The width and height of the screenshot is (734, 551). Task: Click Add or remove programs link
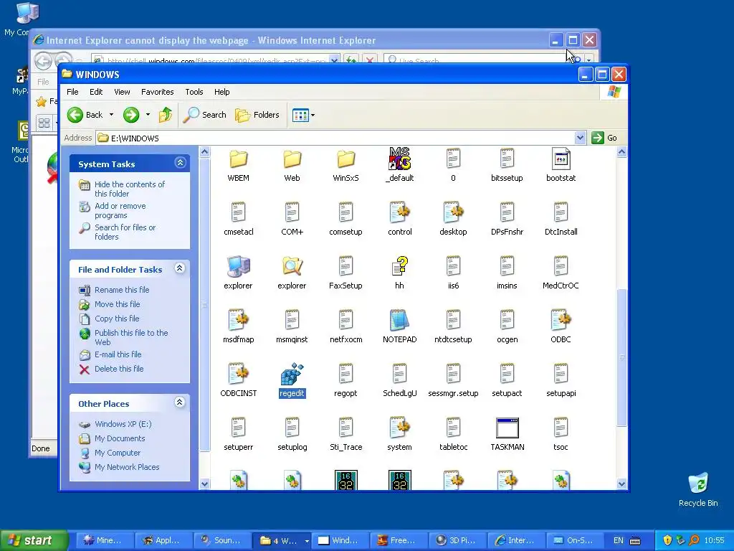coord(120,210)
